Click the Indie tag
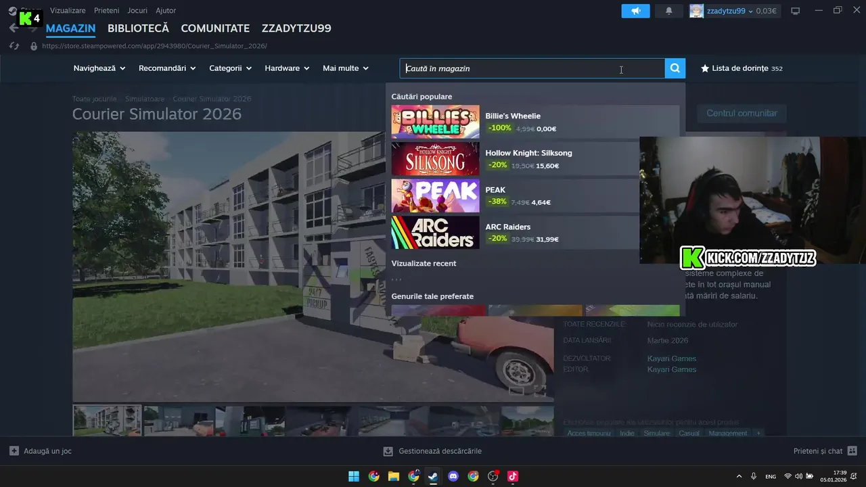866x487 pixels. (627, 433)
